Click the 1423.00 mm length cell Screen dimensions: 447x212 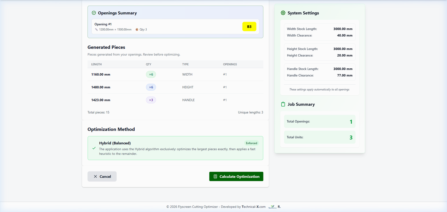pyautogui.click(x=101, y=100)
